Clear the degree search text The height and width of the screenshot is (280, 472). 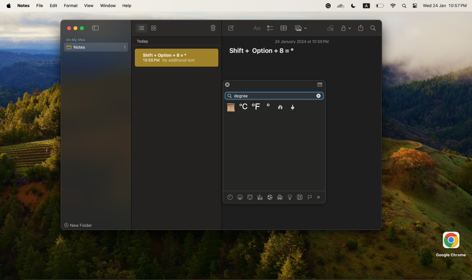(x=319, y=96)
